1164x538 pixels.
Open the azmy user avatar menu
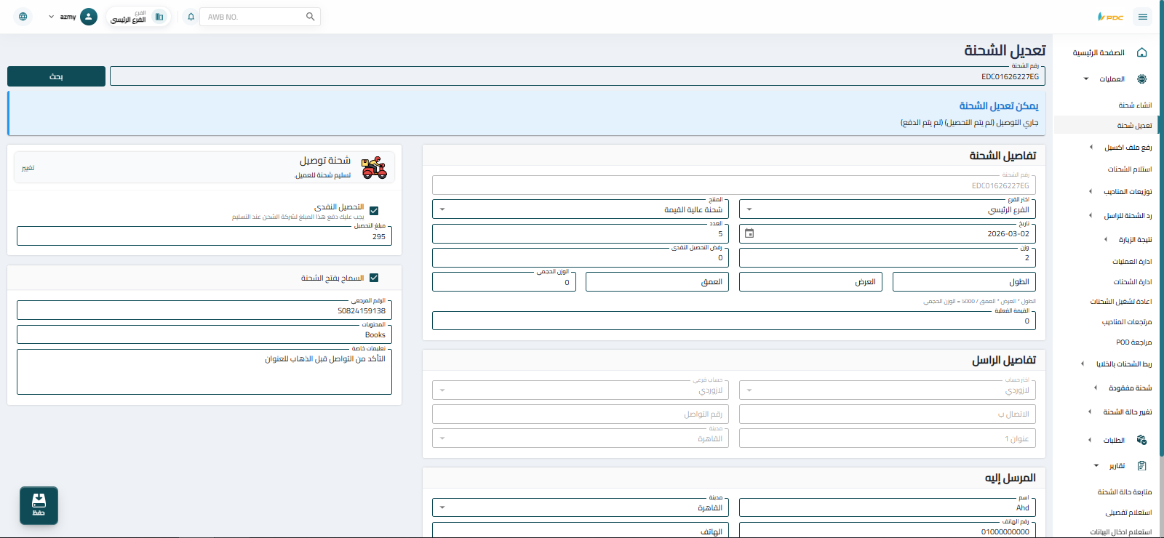(89, 17)
